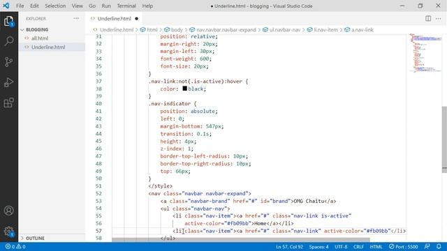Open Source Control view
This screenshot has width=447, height=251.
tap(9, 62)
